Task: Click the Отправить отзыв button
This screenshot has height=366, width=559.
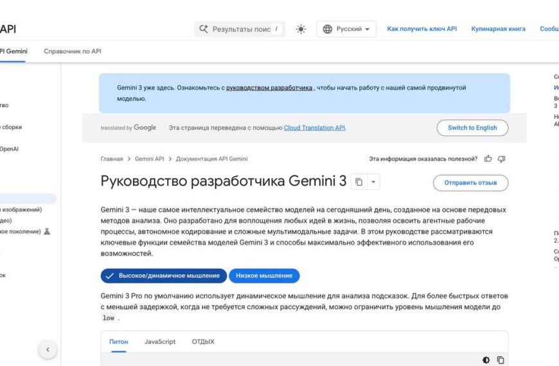Action: coord(470,183)
